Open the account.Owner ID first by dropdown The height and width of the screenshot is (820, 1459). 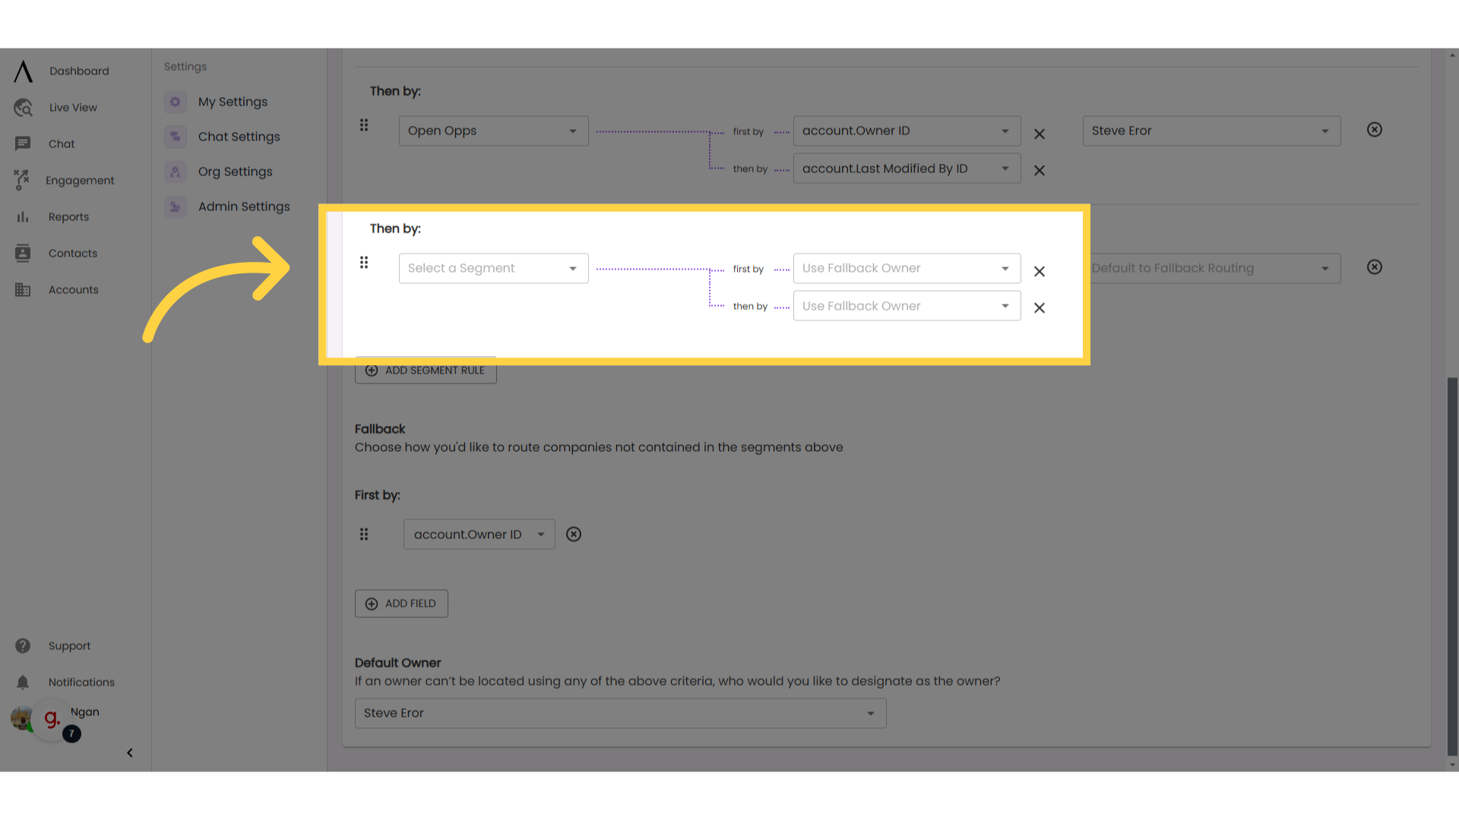(x=907, y=131)
